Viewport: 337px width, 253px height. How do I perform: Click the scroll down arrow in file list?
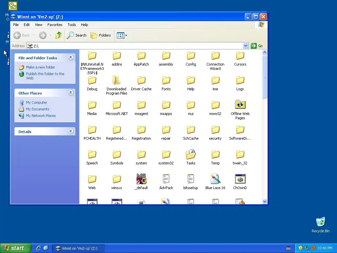[265, 202]
